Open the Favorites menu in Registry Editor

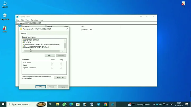tap(34, 20)
